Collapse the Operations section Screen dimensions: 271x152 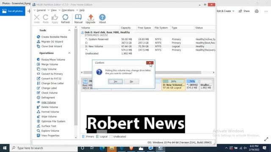(x=69, y=53)
